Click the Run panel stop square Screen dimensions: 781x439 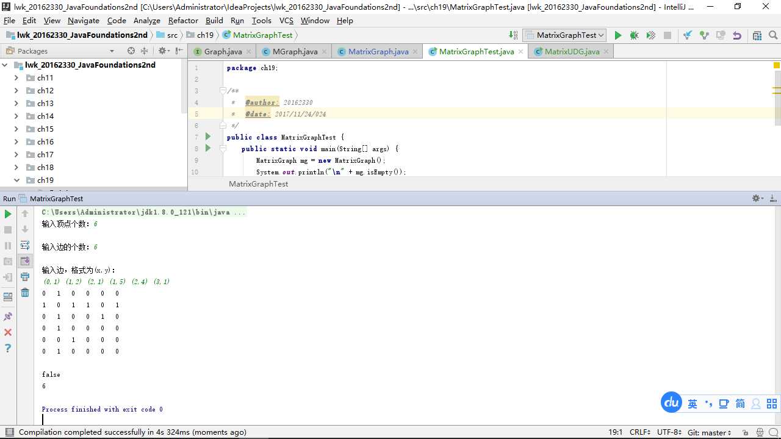[x=8, y=230]
